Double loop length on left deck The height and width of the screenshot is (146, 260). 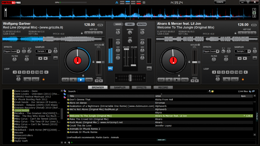click(x=46, y=72)
